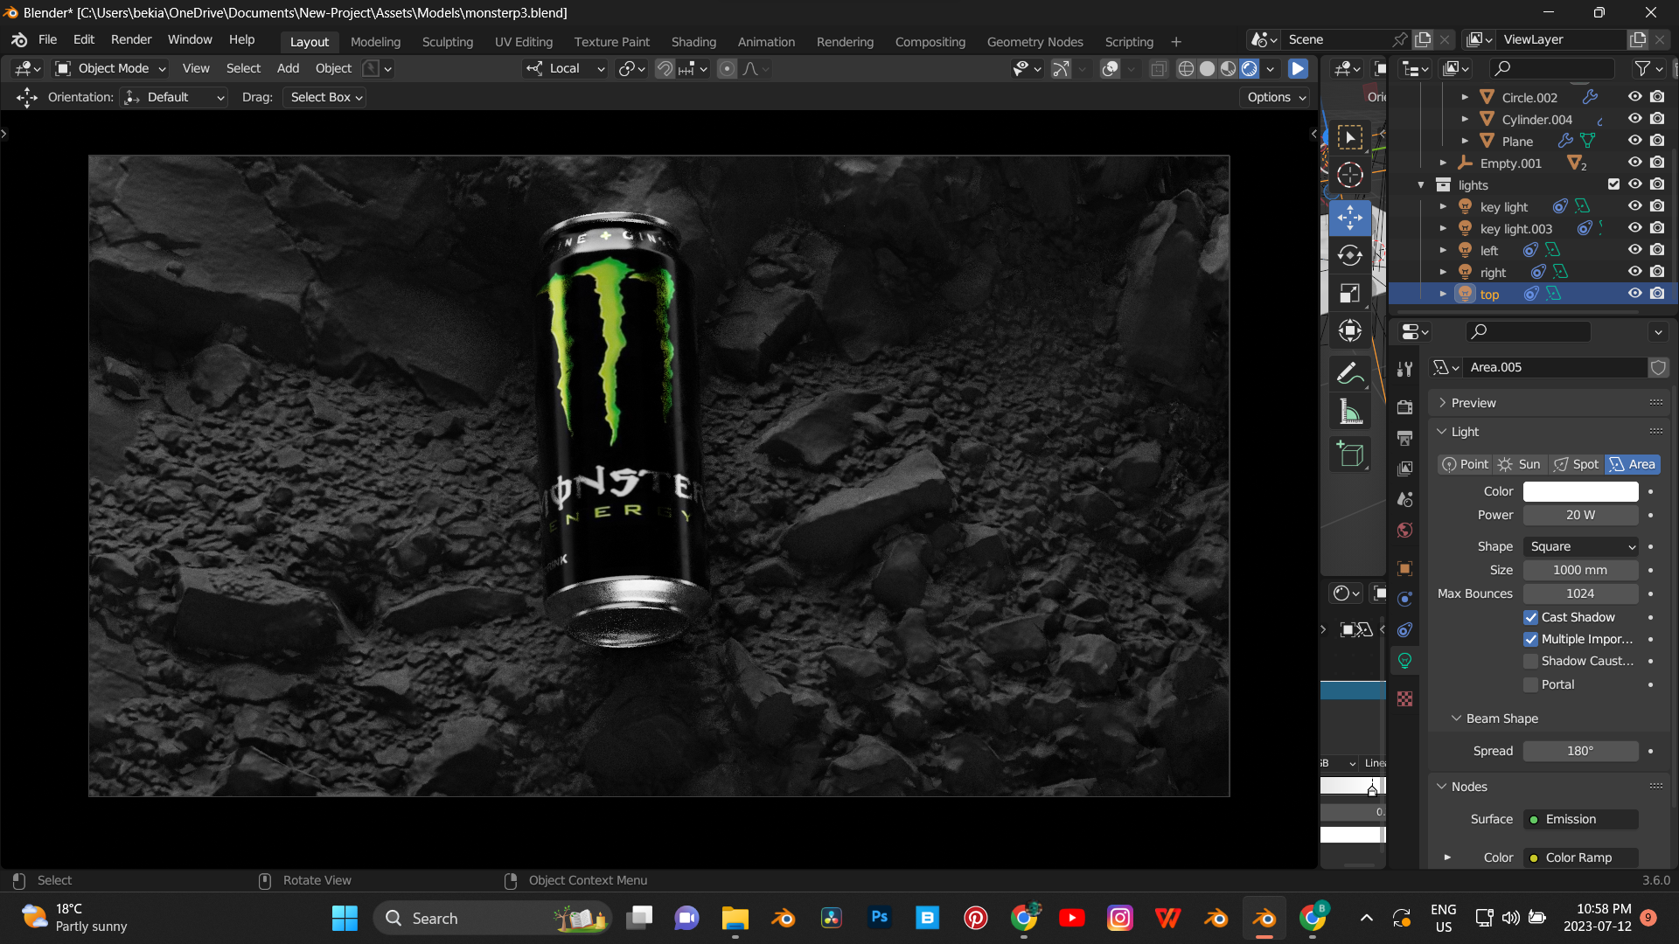Open the Shape dropdown set to Square
The height and width of the screenshot is (944, 1679).
tap(1580, 546)
